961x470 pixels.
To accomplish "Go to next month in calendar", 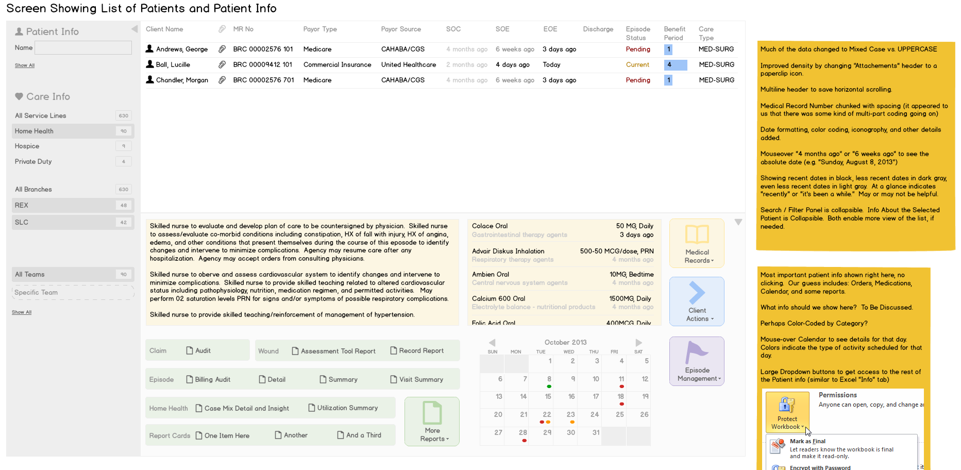I will click(x=638, y=343).
